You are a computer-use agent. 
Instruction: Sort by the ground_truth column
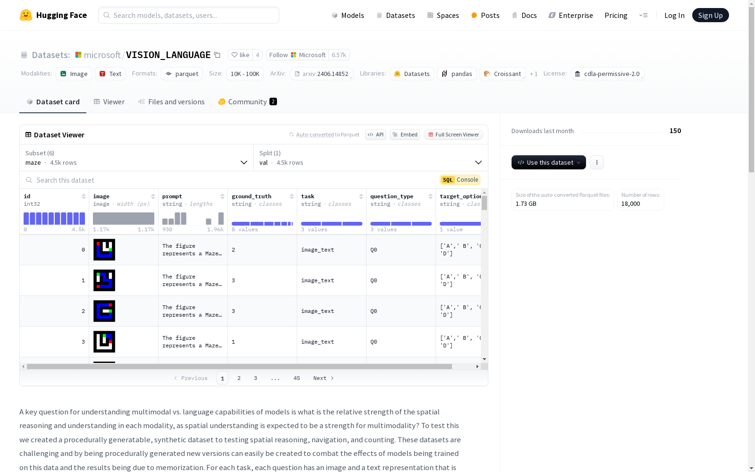tap(292, 196)
